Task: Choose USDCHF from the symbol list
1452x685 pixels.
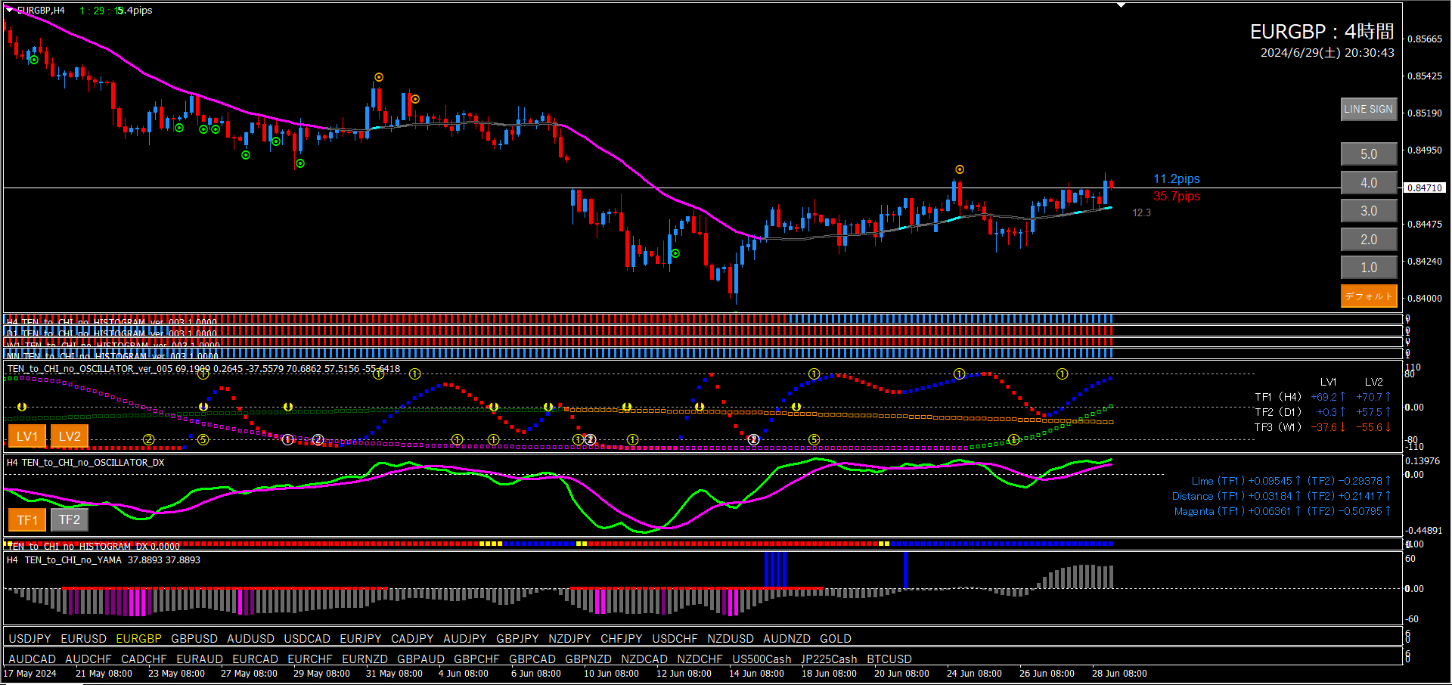Action: click(x=675, y=639)
